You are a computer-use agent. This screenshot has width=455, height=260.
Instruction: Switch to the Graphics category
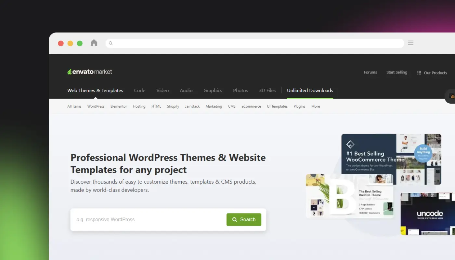[x=213, y=90]
